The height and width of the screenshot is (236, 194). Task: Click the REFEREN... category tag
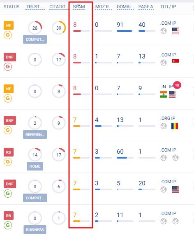[x=35, y=134]
